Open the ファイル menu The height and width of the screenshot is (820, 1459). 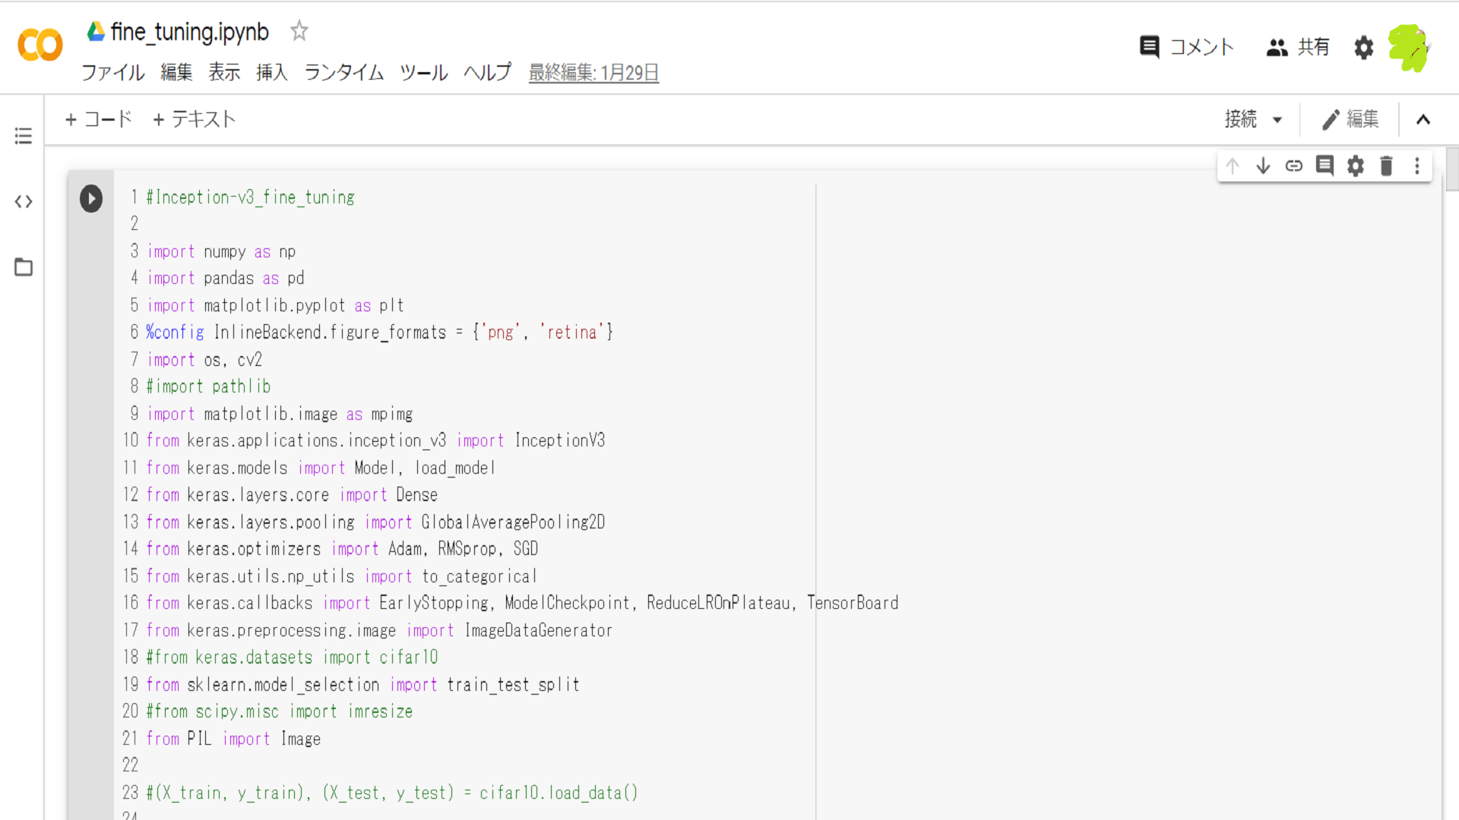point(112,73)
